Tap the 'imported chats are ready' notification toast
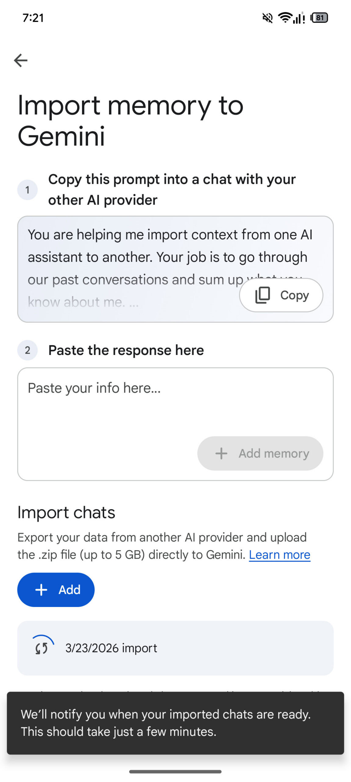This screenshot has width=351, height=782. (x=175, y=723)
